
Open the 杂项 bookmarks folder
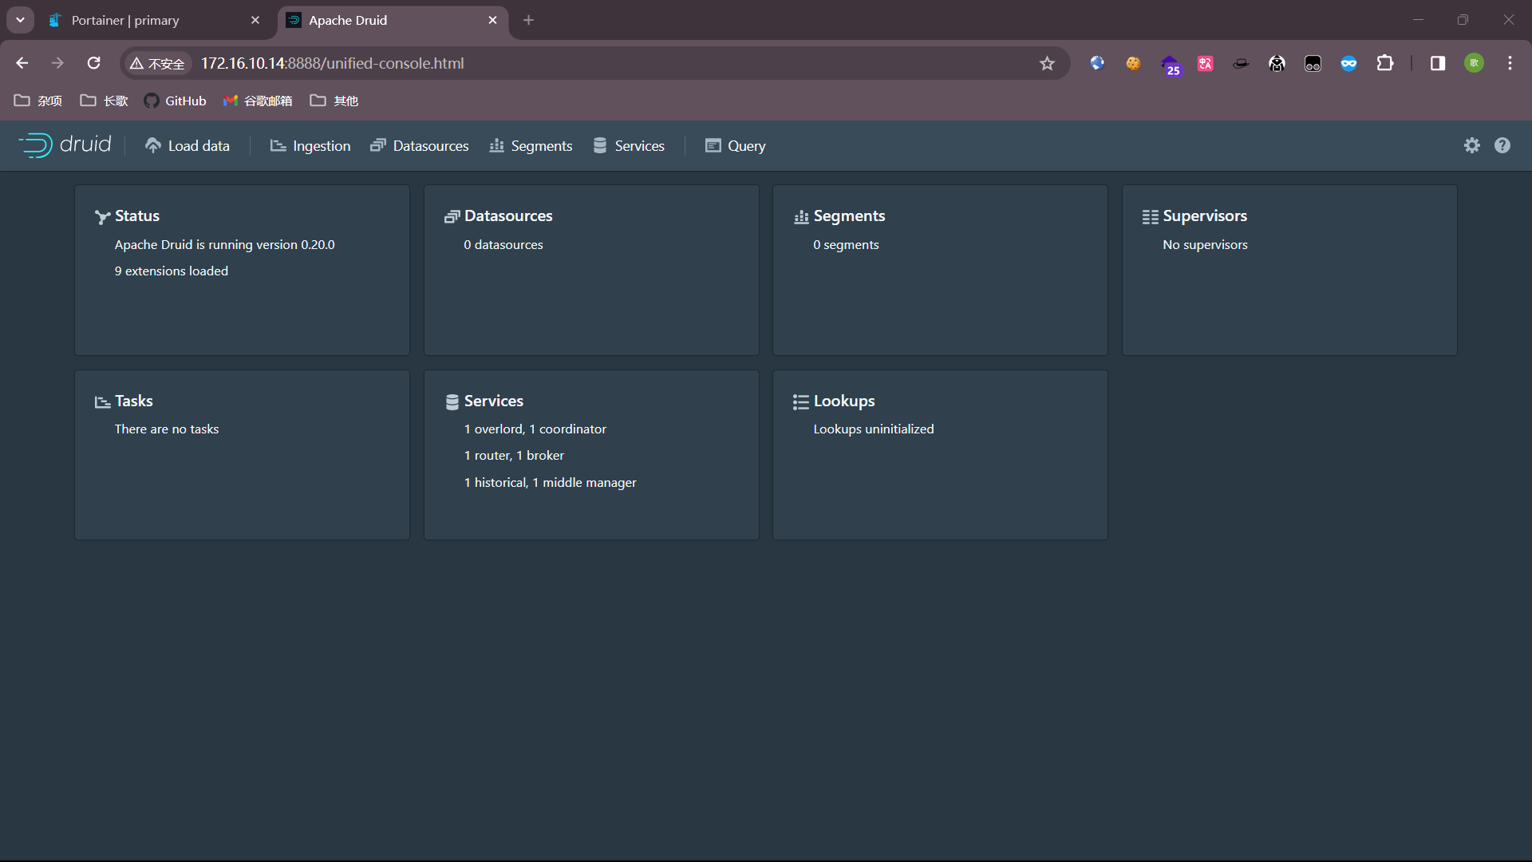click(x=38, y=101)
